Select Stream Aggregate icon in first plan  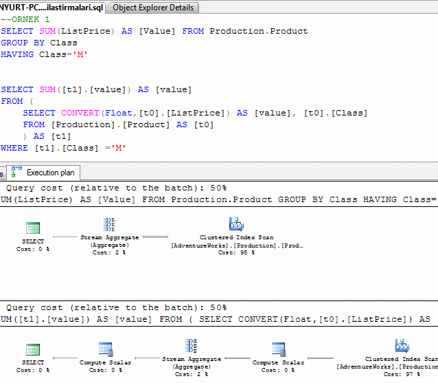click(109, 225)
